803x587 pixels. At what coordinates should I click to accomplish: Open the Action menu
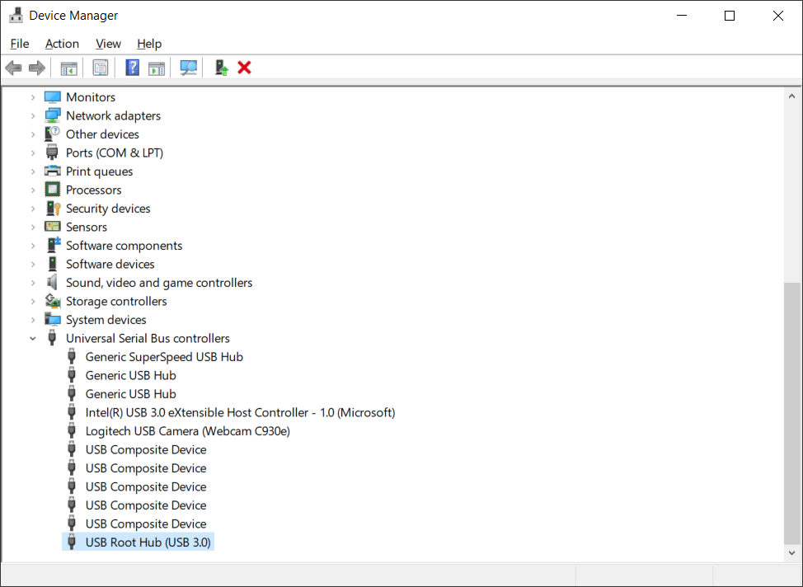coord(62,44)
